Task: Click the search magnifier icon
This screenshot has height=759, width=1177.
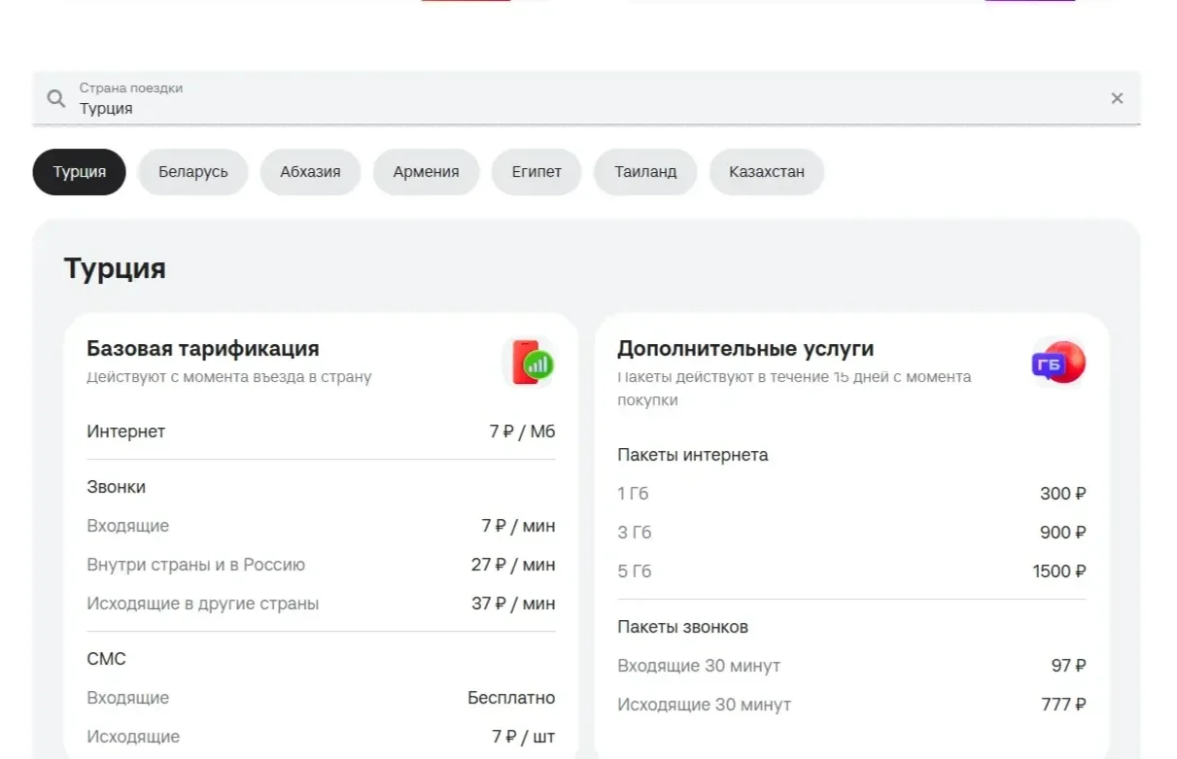Action: coord(56,98)
